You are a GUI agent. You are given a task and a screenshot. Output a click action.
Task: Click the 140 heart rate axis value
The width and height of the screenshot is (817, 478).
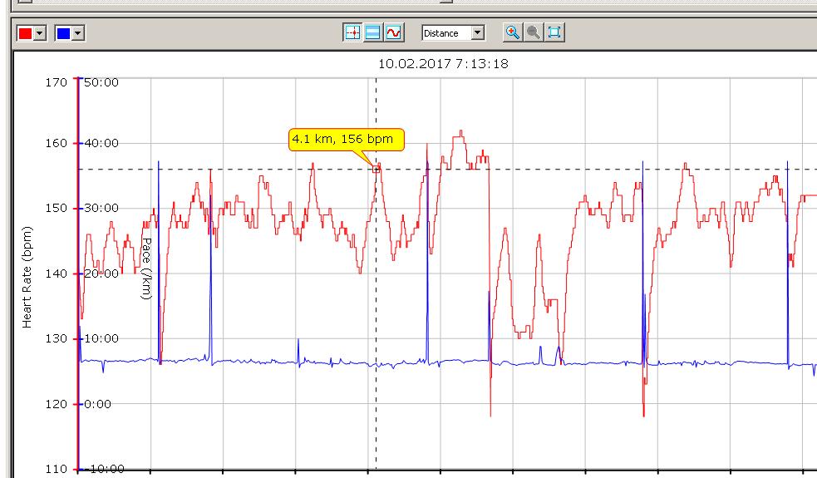pyautogui.click(x=57, y=273)
